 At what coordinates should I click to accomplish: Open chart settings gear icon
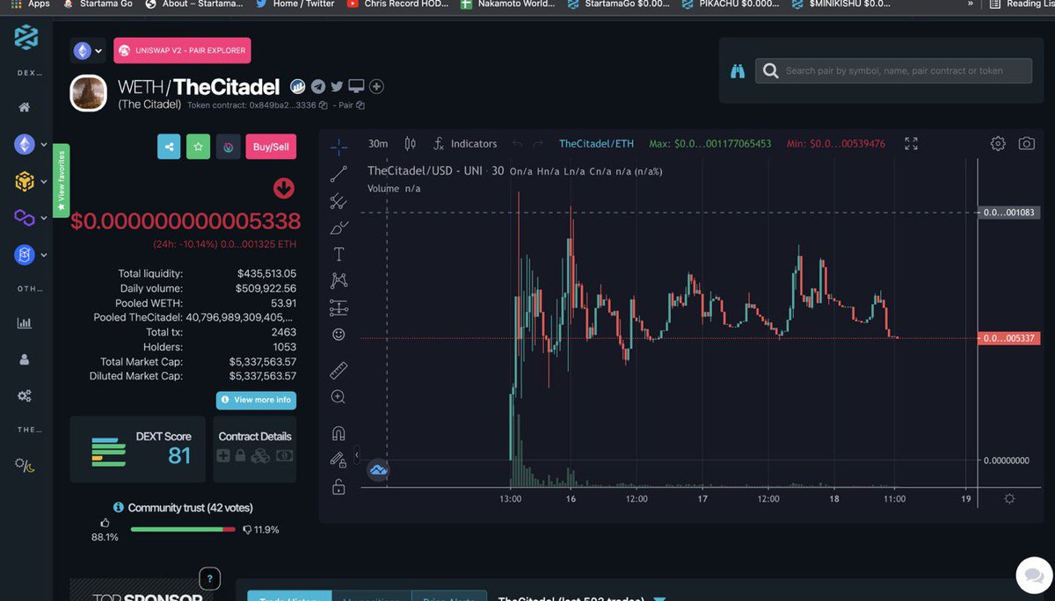998,143
